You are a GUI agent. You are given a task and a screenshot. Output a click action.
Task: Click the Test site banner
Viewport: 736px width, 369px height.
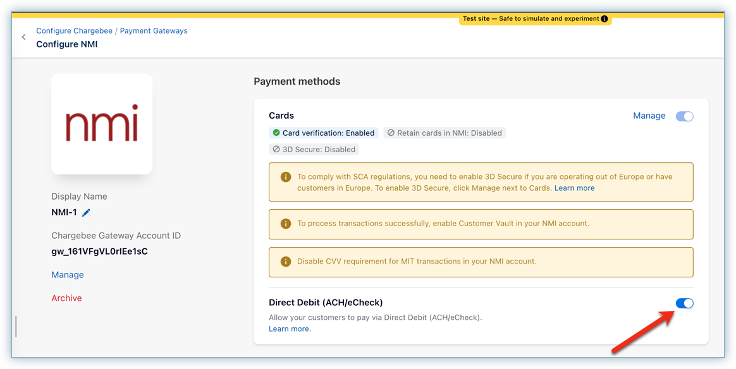535,19
